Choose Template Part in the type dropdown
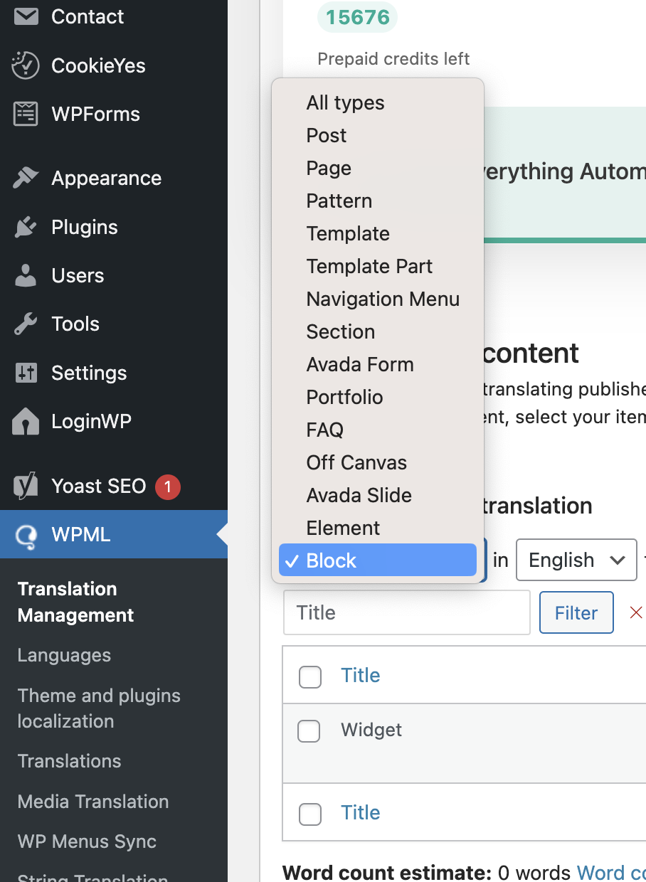 pyautogui.click(x=378, y=266)
